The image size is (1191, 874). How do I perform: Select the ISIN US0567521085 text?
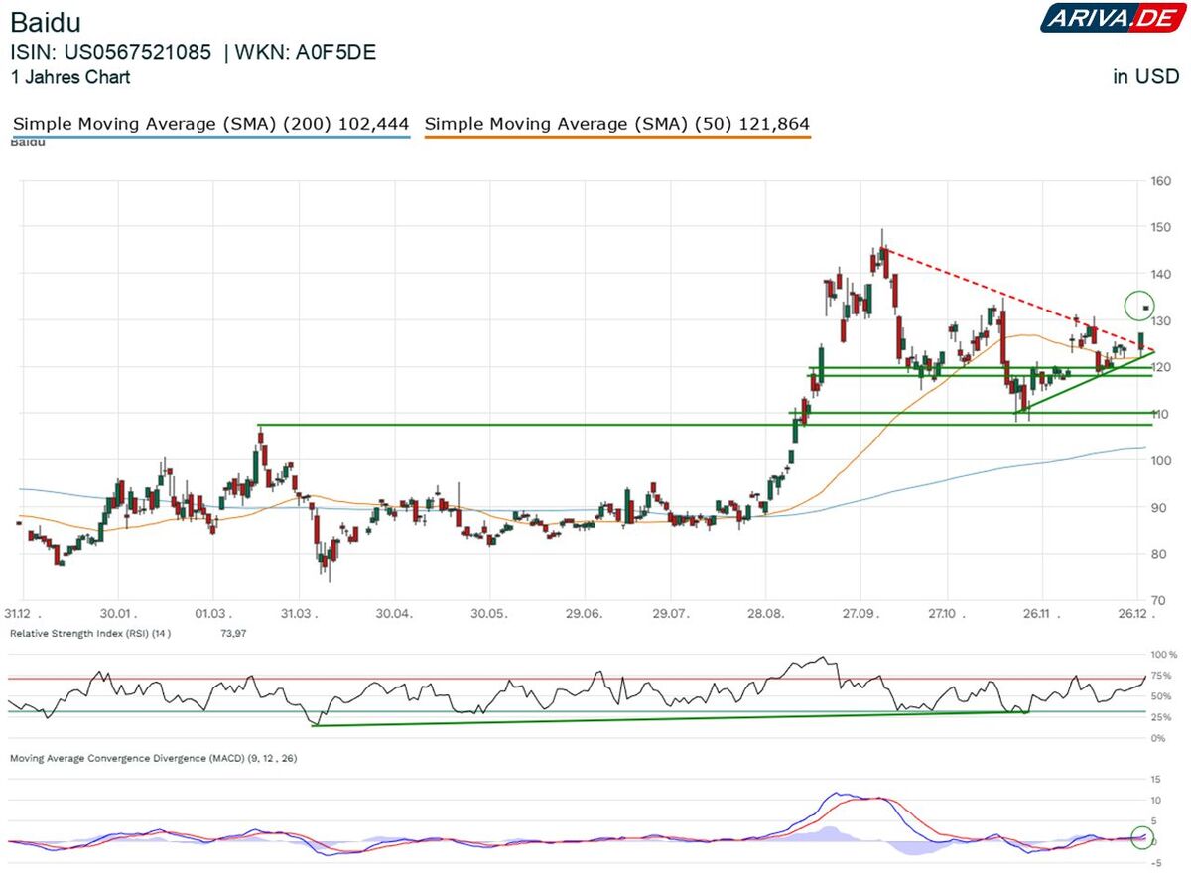coord(110,54)
